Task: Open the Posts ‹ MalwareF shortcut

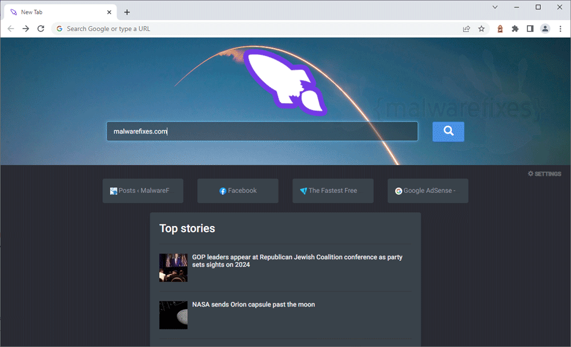Action: coord(143,191)
